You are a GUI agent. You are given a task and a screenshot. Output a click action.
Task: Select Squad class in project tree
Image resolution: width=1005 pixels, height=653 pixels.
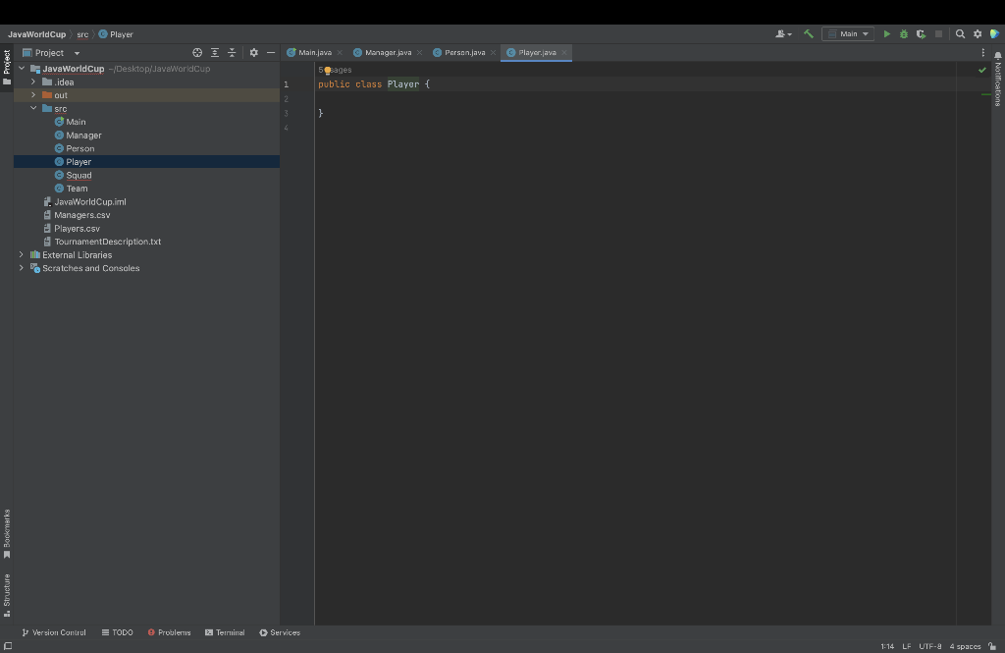coord(79,175)
